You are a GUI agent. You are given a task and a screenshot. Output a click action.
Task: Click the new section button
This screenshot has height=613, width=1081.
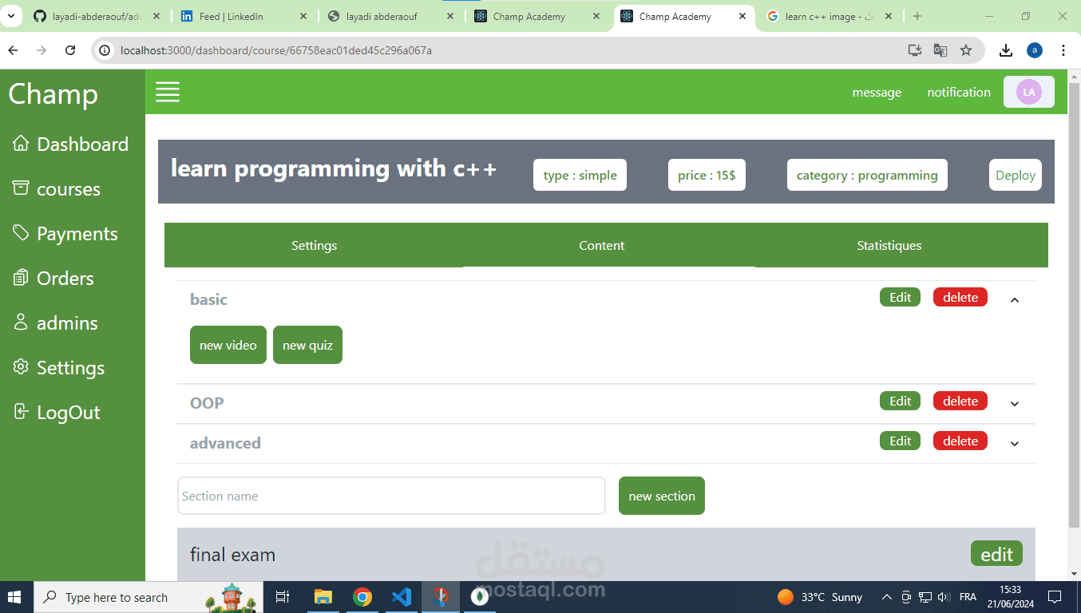click(662, 496)
